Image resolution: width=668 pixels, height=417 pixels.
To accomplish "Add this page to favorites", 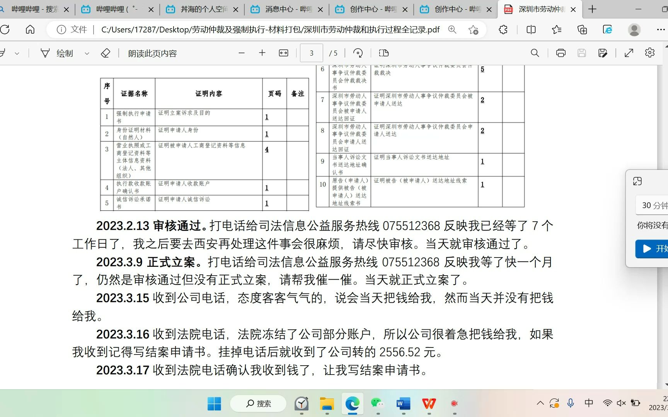I will 473,30.
